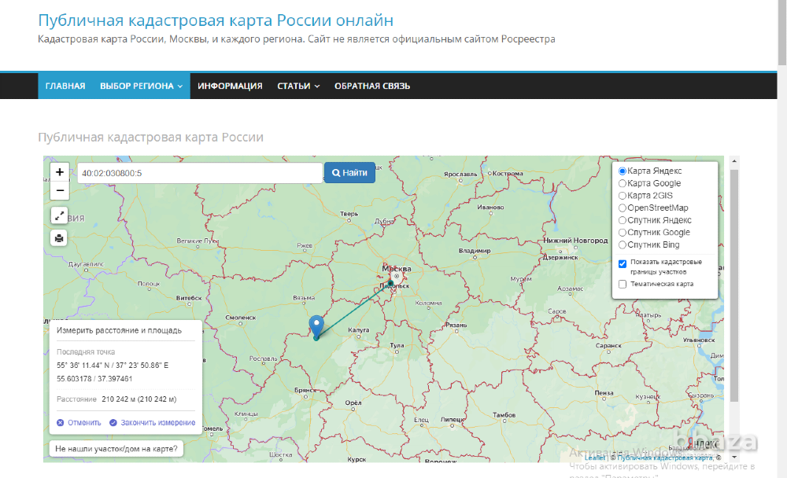
Task: Select the Спутник Google map layer
Action: 621,232
